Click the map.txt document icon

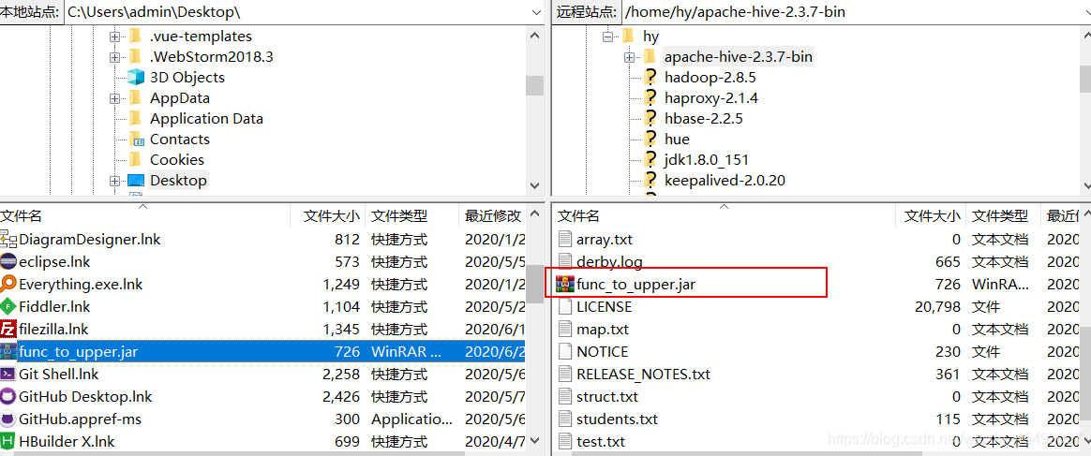pos(566,329)
